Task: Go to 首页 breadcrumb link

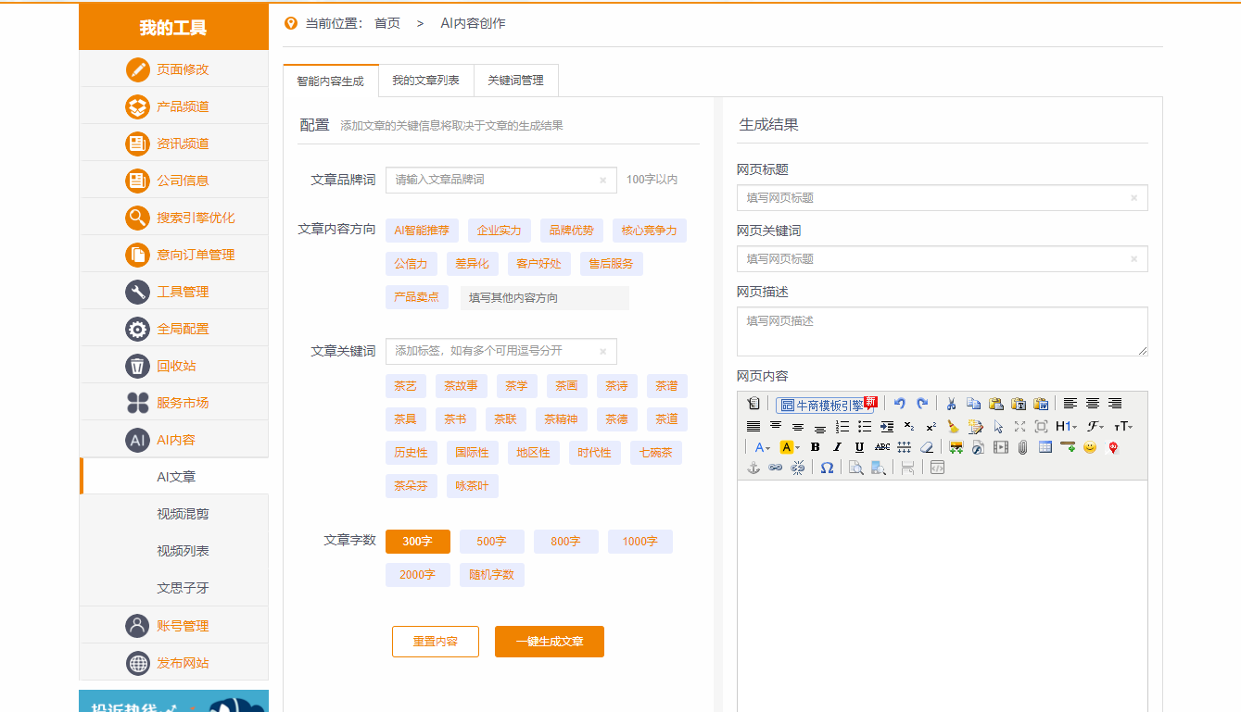Action: (387, 23)
